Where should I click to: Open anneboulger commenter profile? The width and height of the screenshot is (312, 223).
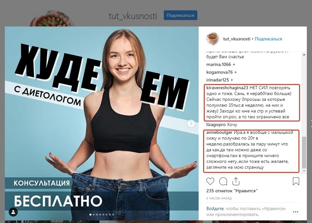219,133
